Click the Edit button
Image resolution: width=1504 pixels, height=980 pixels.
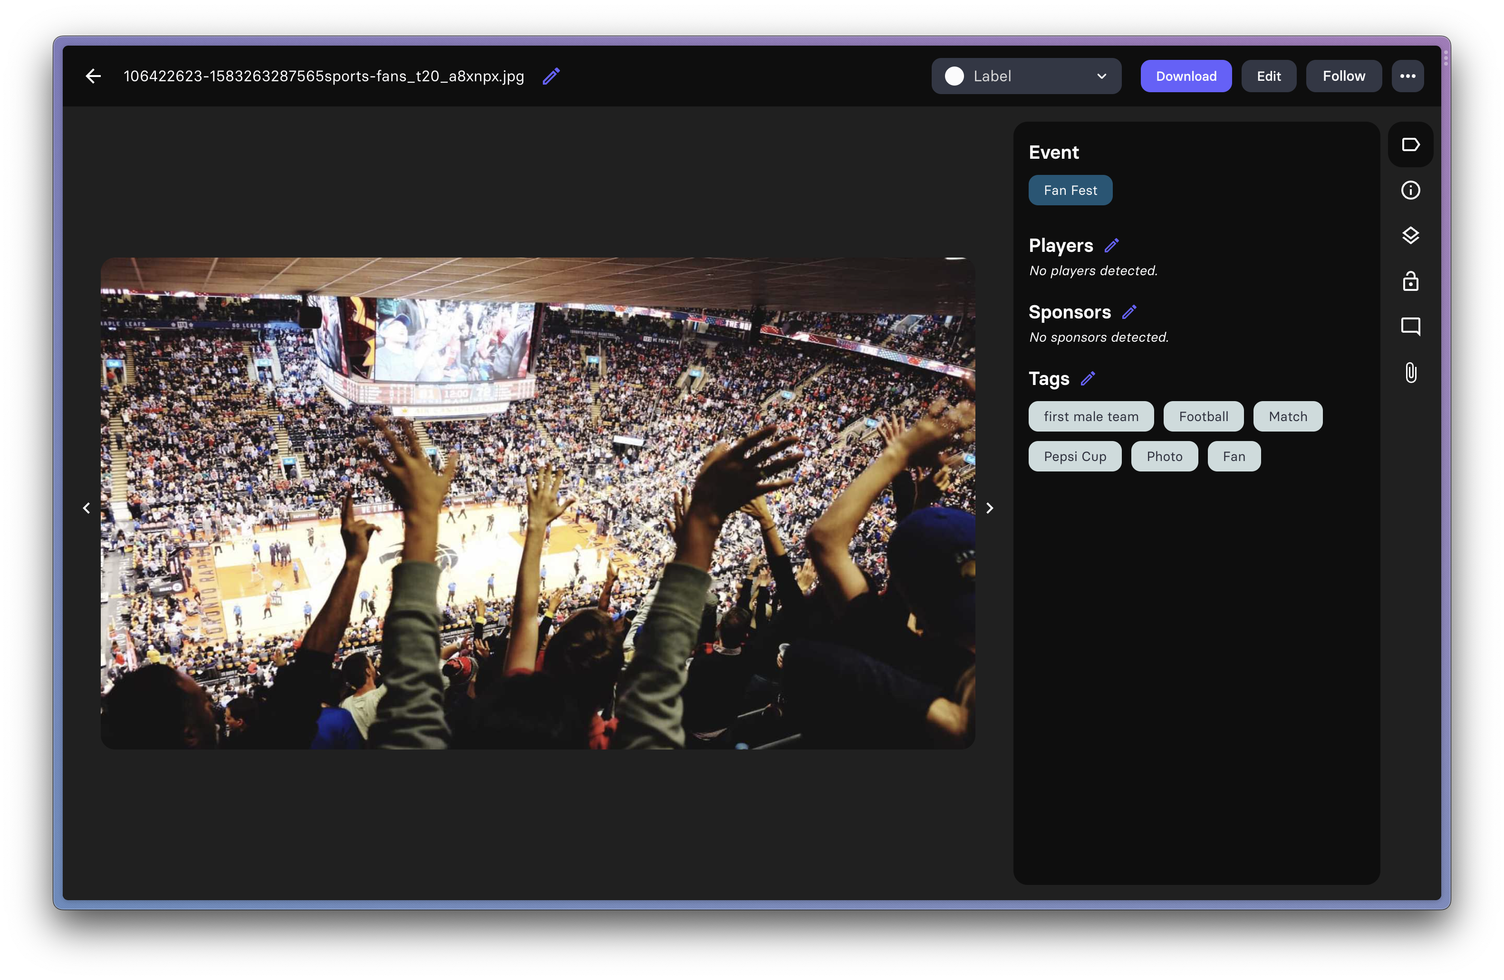coord(1268,76)
